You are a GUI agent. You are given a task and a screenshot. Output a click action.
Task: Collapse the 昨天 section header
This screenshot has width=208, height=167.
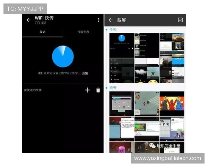tap(112, 88)
